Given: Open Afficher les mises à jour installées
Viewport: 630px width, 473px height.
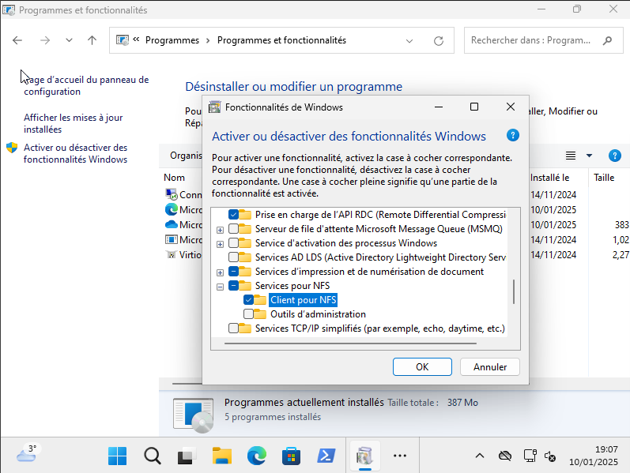Looking at the screenshot, I should point(74,123).
